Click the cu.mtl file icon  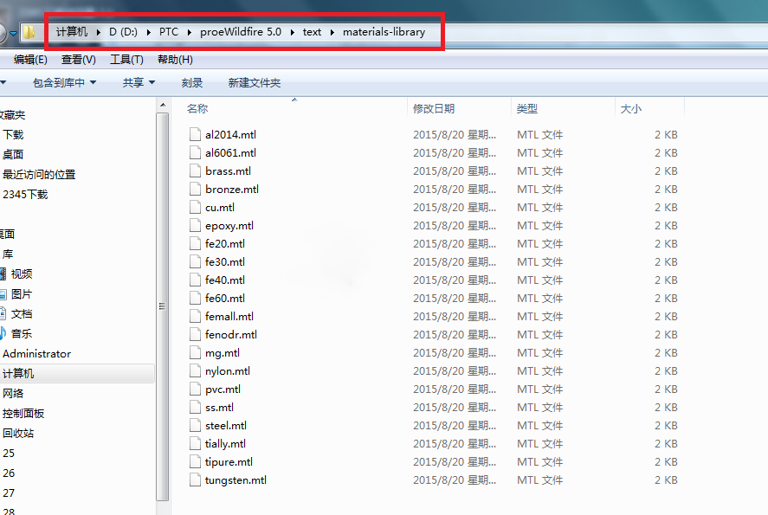tap(195, 207)
